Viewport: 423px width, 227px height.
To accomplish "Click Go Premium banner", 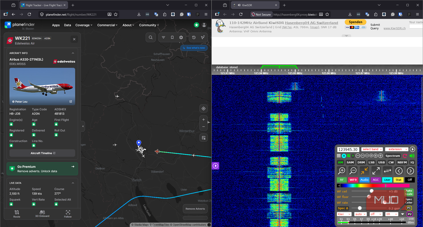I will [42, 169].
